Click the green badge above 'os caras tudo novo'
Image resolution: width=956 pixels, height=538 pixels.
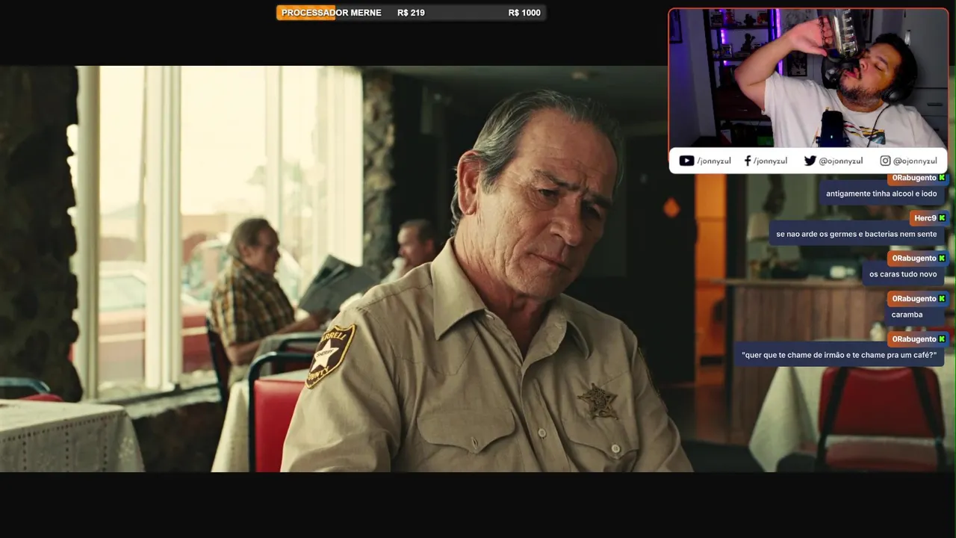pos(942,259)
